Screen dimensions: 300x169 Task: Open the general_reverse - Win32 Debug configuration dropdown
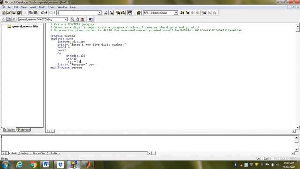click(x=66, y=19)
